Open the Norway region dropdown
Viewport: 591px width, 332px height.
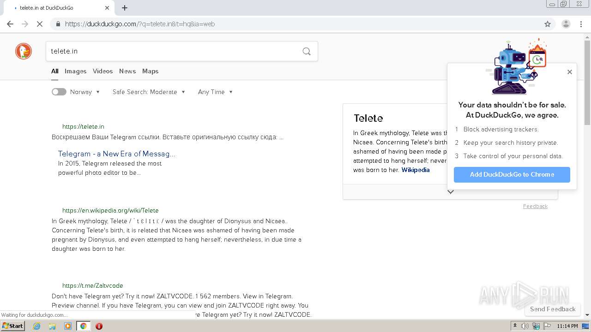[x=85, y=92]
